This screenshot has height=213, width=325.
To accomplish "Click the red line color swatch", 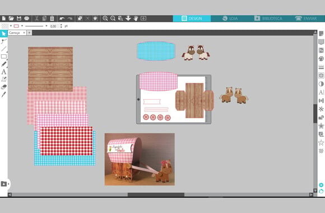I will (16, 26).
